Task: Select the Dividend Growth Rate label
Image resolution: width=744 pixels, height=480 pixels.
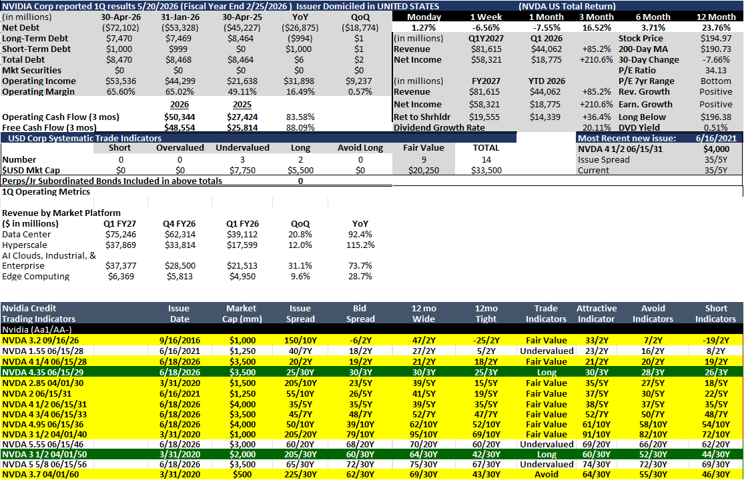Action: coord(439,127)
